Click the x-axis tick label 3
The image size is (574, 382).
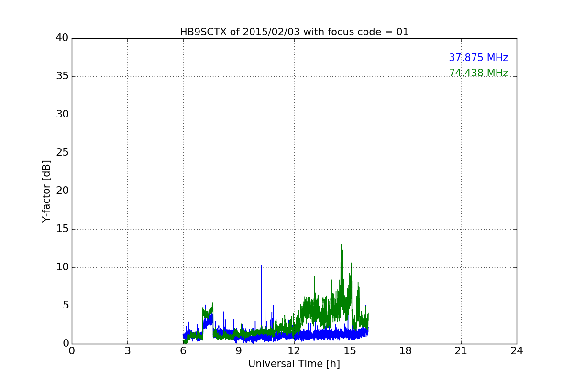pyautogui.click(x=127, y=351)
